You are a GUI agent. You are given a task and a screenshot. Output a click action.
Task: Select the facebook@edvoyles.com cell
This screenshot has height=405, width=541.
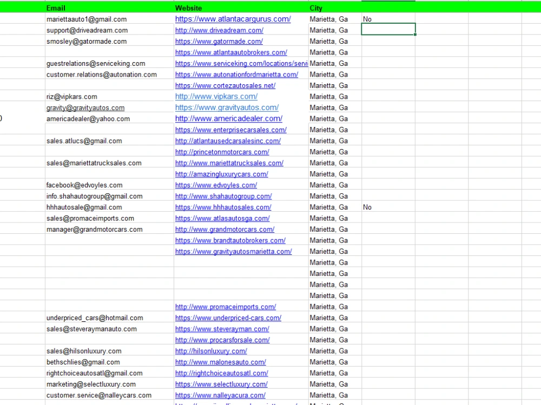pyautogui.click(x=109, y=185)
